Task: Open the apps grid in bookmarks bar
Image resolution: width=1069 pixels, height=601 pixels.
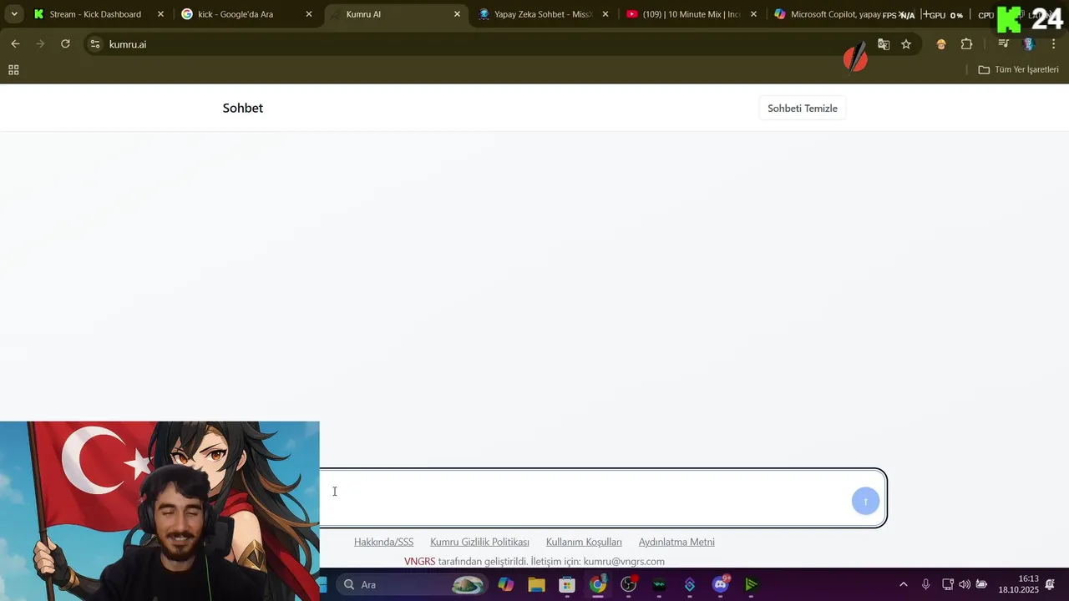Action: (x=13, y=70)
